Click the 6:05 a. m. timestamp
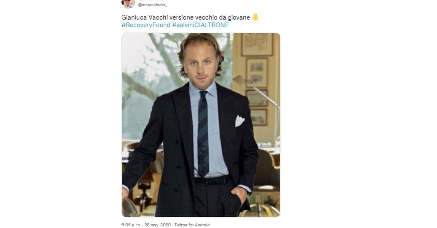437x228 pixels. pyautogui.click(x=131, y=225)
